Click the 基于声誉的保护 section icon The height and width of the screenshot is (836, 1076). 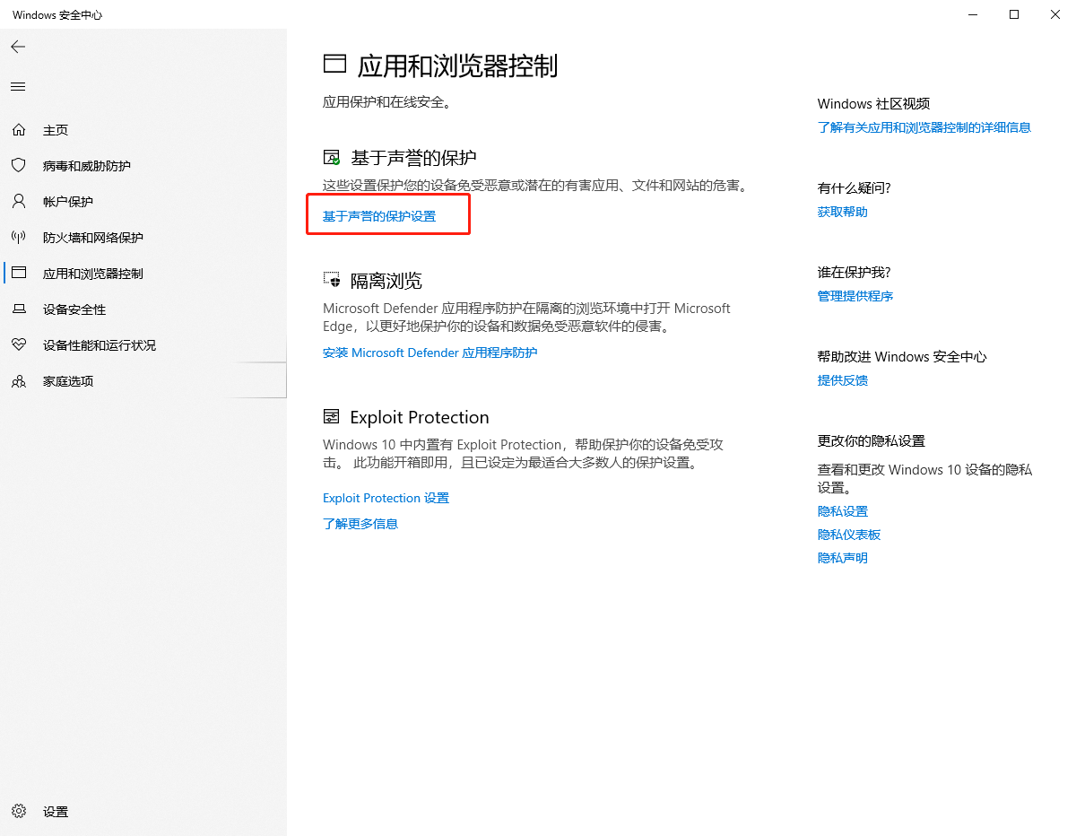(332, 158)
